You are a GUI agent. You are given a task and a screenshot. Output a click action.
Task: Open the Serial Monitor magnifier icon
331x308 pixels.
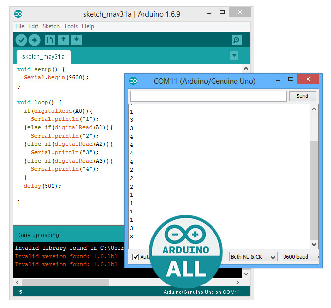click(x=236, y=40)
